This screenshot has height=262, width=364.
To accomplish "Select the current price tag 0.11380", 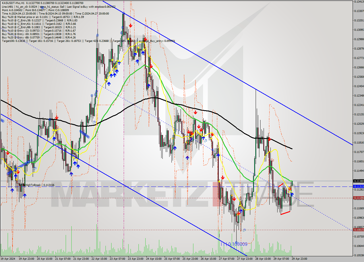I will pyautogui.click(x=358, y=181).
